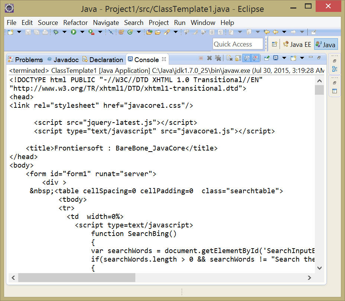This screenshot has height=301, width=345.
Task: Toggle Block Selection Mode icon
Action: tap(212, 32)
